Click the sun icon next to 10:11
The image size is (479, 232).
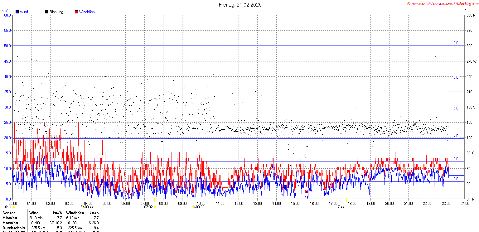tap(14, 207)
